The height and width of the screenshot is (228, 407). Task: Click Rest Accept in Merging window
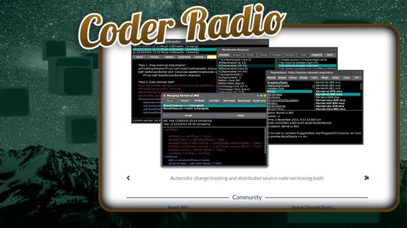244,101
